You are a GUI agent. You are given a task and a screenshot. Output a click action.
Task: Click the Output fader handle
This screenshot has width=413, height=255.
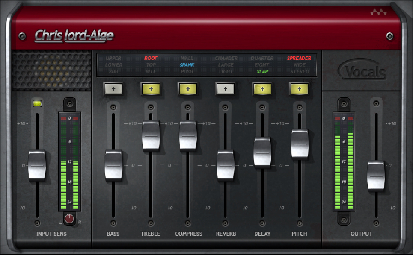[376, 175]
